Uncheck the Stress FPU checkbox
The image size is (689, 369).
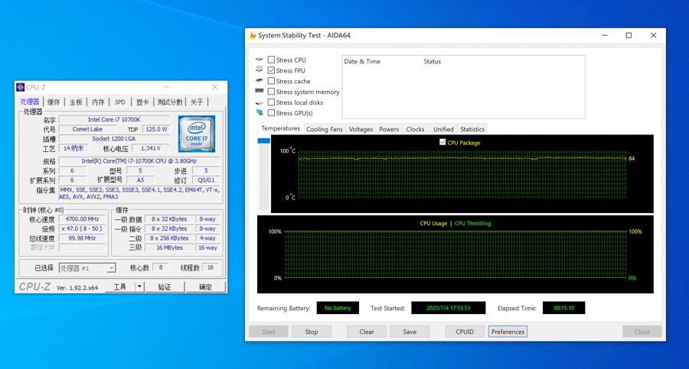tap(271, 70)
